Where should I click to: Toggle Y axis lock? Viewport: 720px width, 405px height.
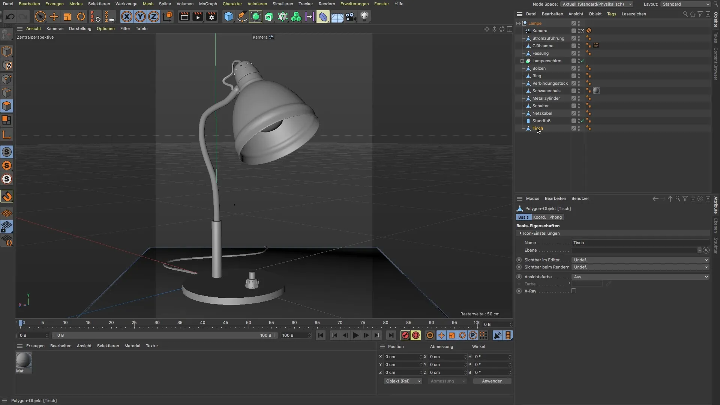click(140, 17)
